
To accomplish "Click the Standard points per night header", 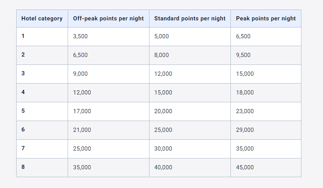I will click(190, 18).
